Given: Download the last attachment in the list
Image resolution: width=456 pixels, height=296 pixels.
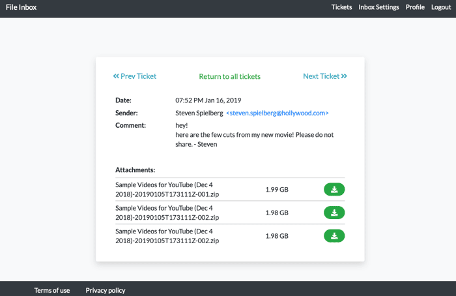Looking at the screenshot, I should pyautogui.click(x=334, y=236).
